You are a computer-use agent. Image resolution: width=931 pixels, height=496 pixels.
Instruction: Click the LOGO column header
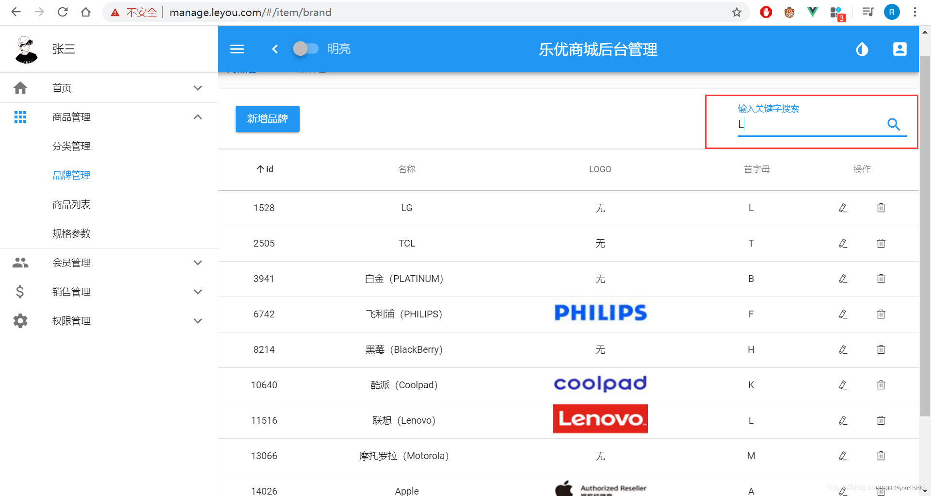pyautogui.click(x=600, y=169)
